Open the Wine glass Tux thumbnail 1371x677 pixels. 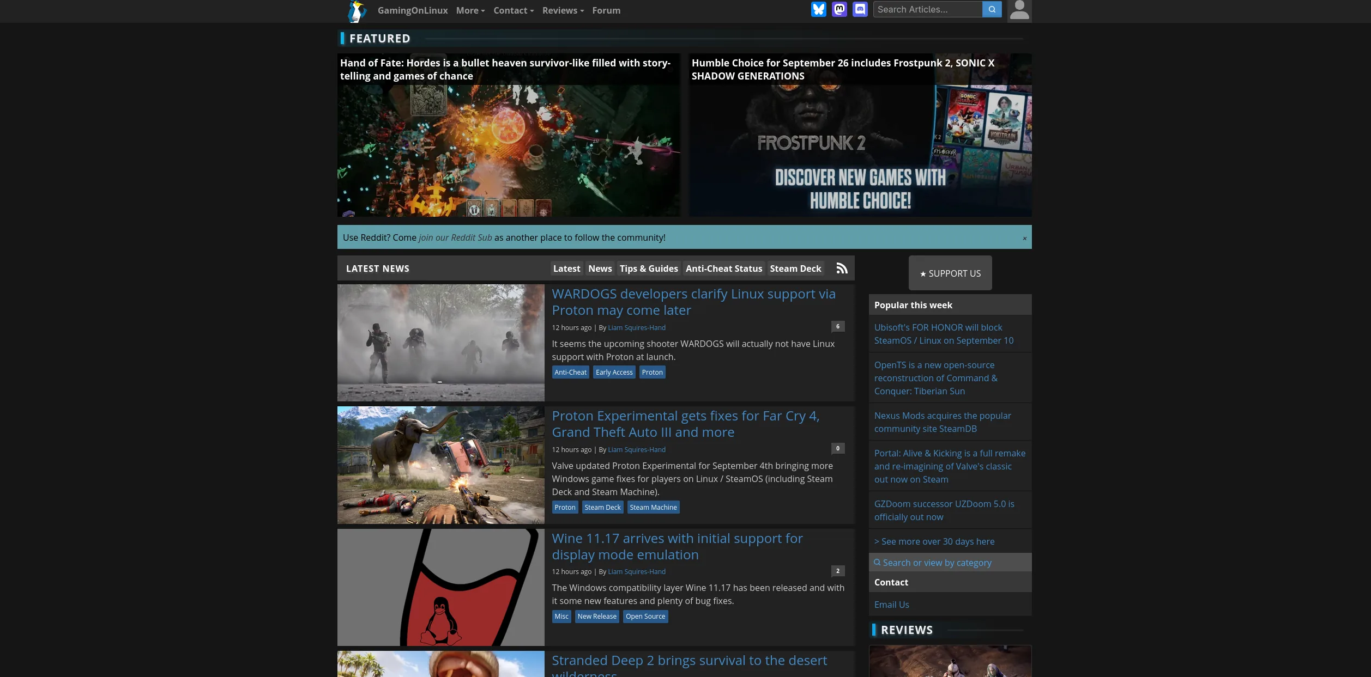[440, 587]
